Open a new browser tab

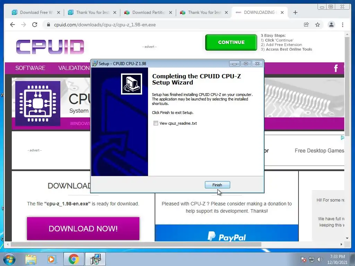[x=295, y=12]
